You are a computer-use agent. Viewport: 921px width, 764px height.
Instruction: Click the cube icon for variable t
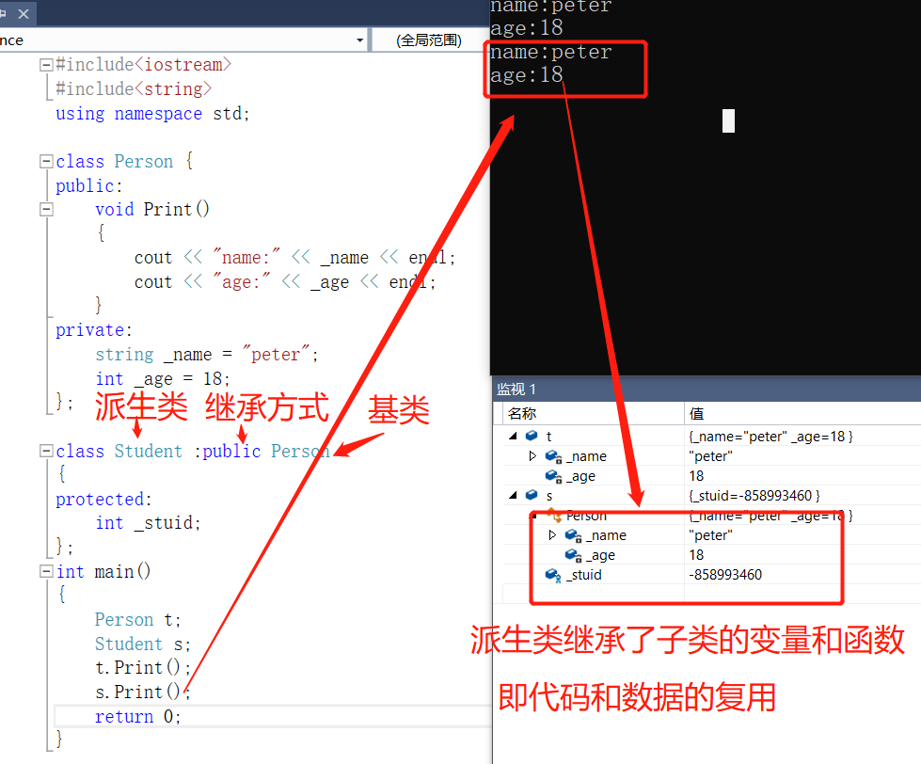coord(532,436)
